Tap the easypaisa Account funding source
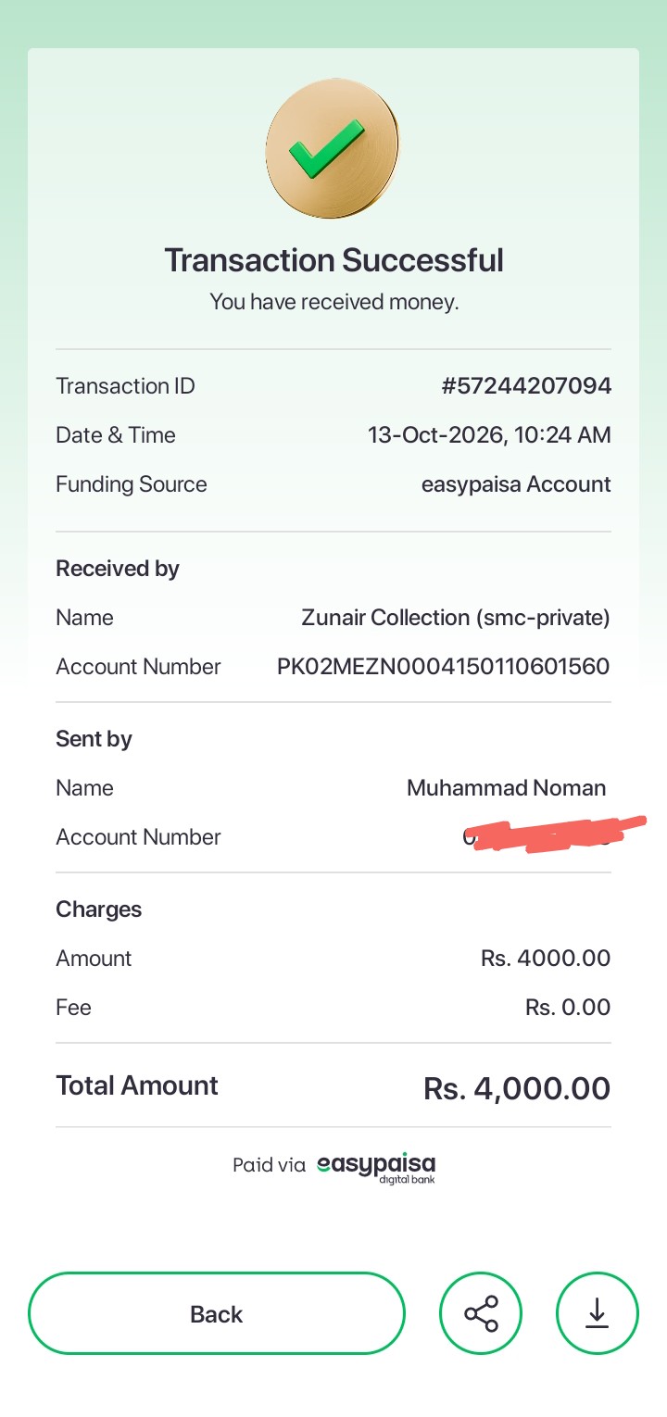Screen dimensions: 667x1417 coord(516,484)
